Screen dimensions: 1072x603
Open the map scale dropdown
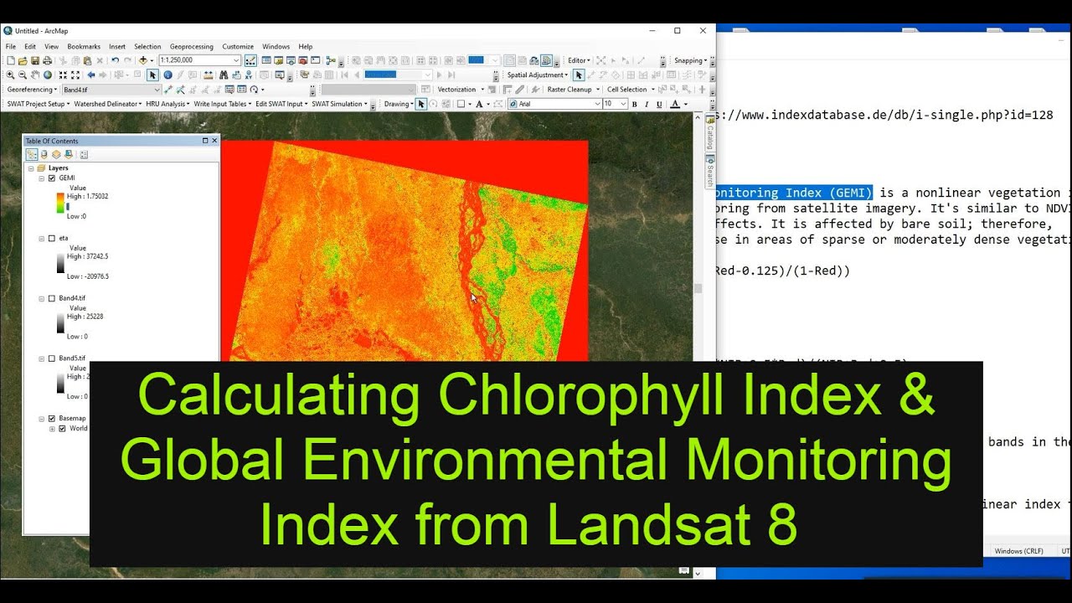pos(236,60)
